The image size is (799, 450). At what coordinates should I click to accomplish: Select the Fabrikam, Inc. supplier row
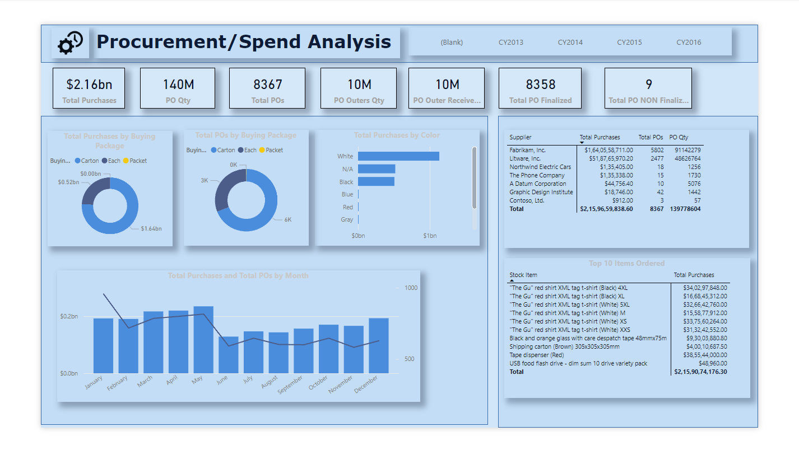pyautogui.click(x=527, y=150)
